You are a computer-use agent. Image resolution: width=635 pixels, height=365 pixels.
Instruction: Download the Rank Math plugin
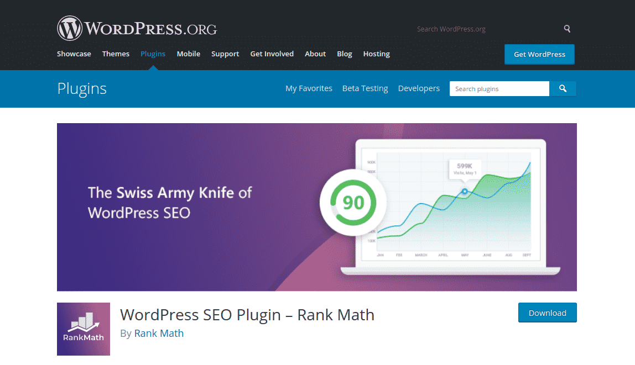pos(548,313)
